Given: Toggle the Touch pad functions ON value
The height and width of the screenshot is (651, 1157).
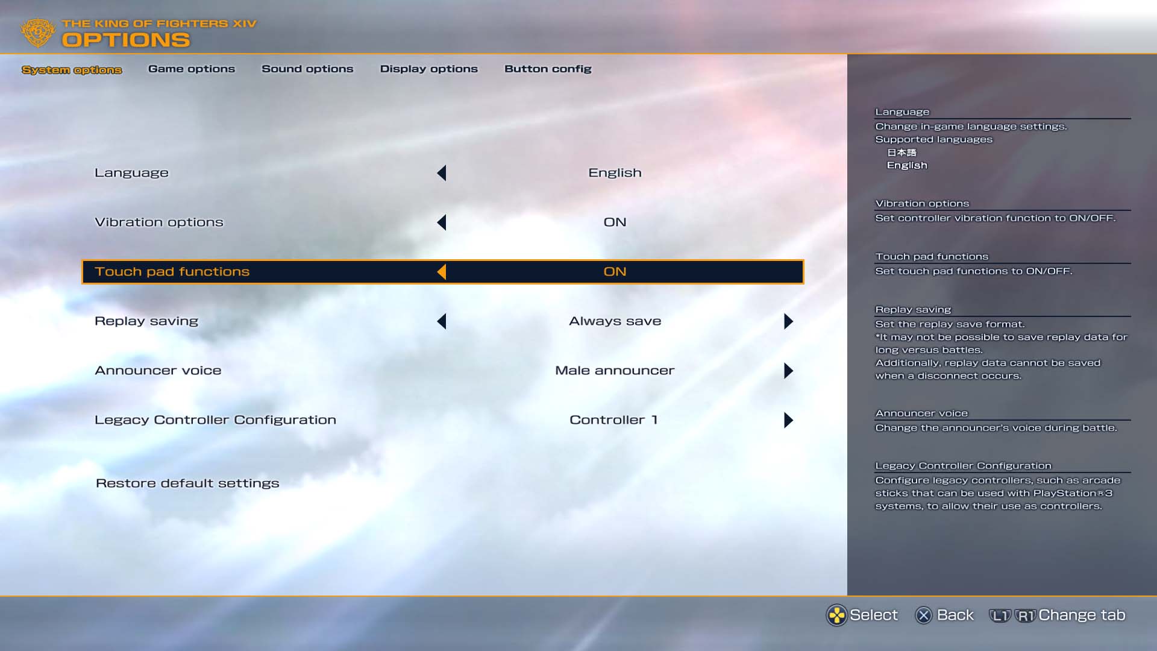Looking at the screenshot, I should pos(615,272).
